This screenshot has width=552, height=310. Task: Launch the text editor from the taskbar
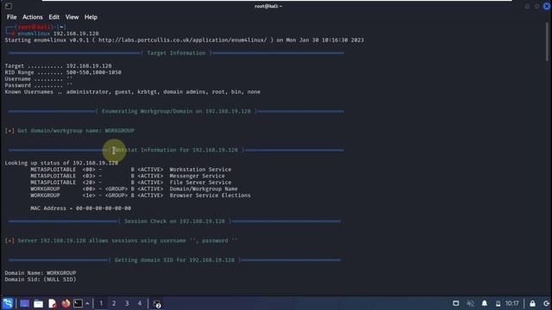click(53, 303)
